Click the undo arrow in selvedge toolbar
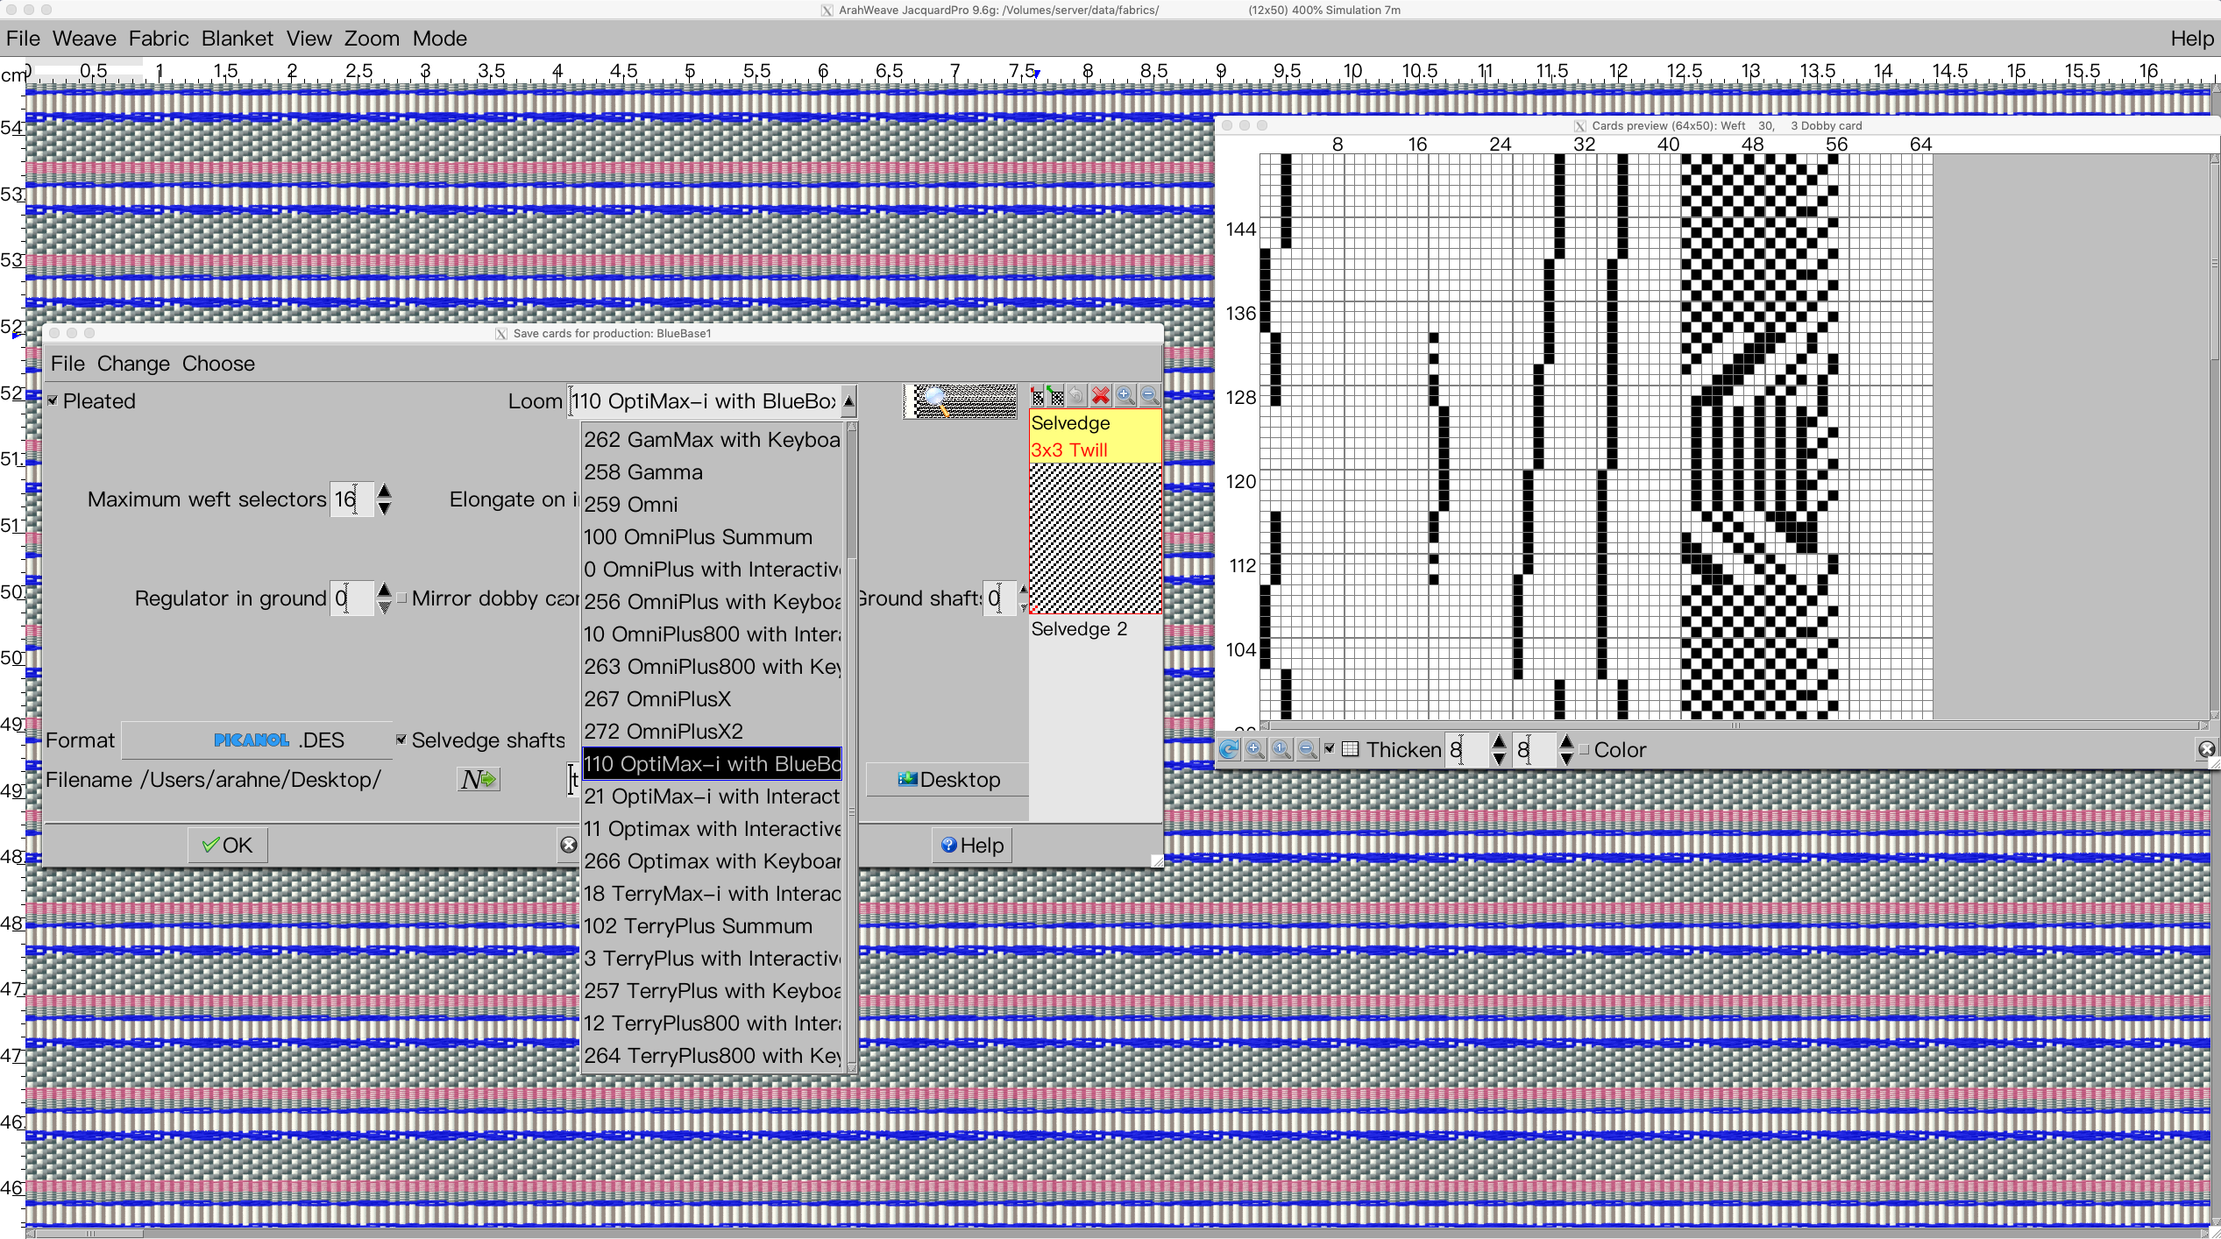This screenshot has width=2221, height=1239. [x=1076, y=396]
